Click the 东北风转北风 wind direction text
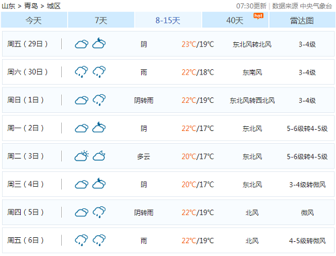Screen dimensions: 336x256 252,44
